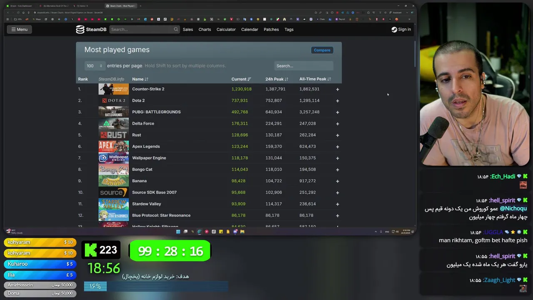
Task: Click the Bongo Cat thumbnail
Action: pyautogui.click(x=113, y=170)
